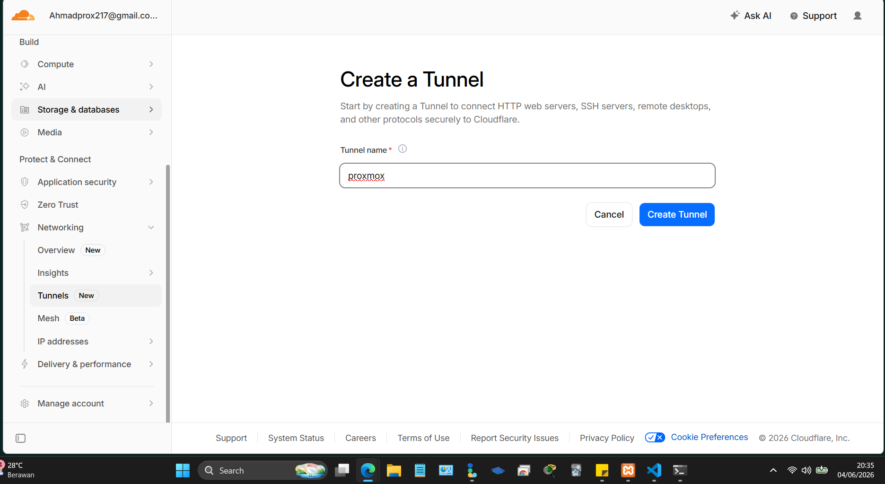885x484 pixels.
Task: Open the Windows Start menu
Action: 183,470
